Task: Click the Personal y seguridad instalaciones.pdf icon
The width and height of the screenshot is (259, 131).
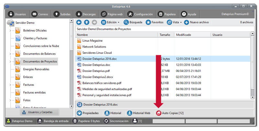Action: pyautogui.click(x=79, y=95)
